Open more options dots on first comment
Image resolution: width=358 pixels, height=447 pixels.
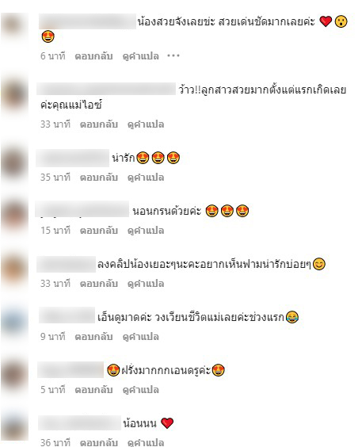173,55
